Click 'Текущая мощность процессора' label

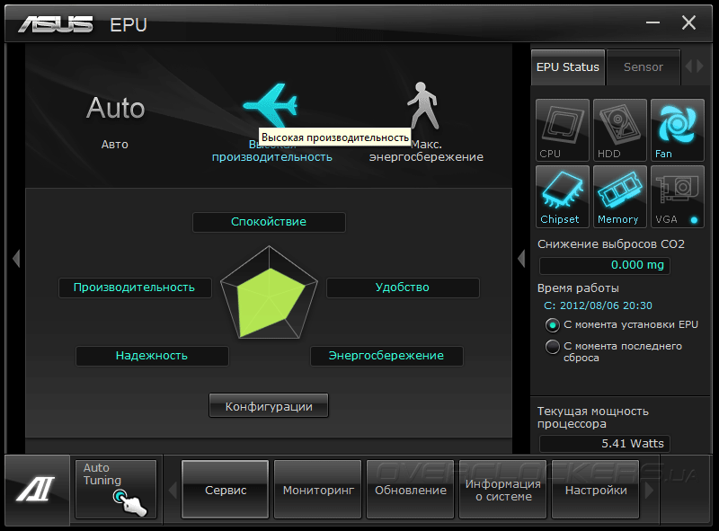[593, 417]
